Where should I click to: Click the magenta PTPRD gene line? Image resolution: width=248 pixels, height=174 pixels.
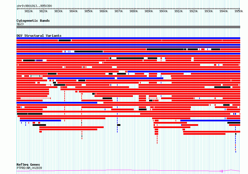(128, 171)
